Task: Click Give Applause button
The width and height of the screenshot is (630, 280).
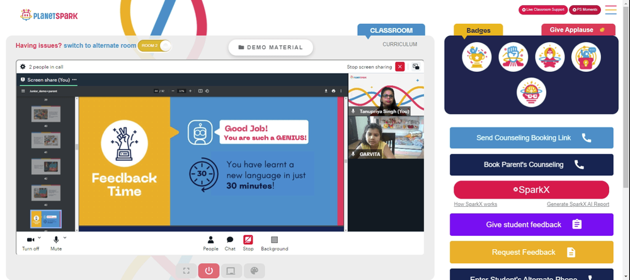Action: tap(578, 30)
